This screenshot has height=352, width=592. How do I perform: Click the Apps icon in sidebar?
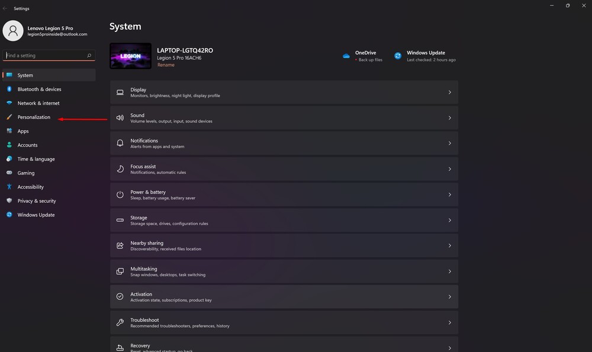[9, 131]
